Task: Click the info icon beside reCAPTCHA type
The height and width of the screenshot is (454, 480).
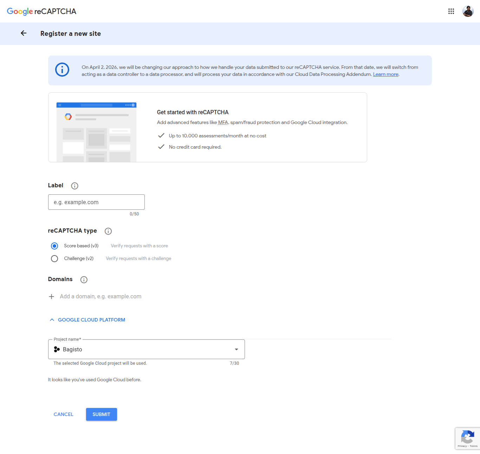Action: click(108, 231)
